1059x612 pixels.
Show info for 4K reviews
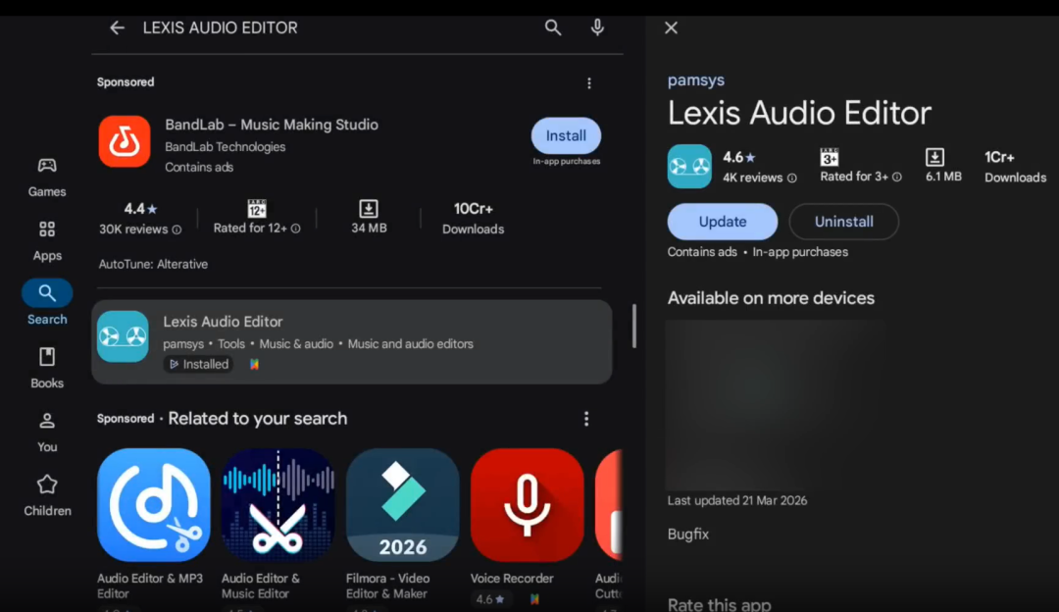pos(792,178)
